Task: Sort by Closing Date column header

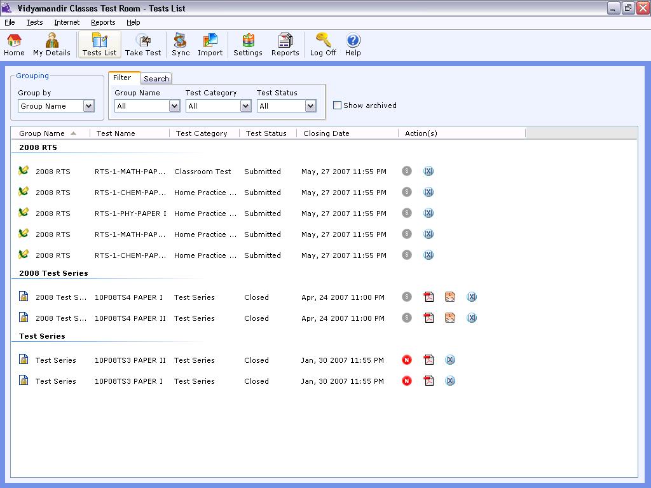Action: pos(348,133)
